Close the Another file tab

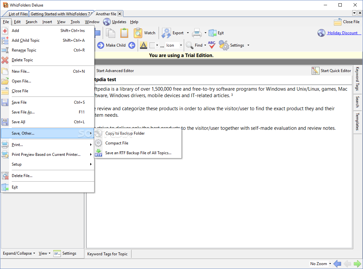120,14
